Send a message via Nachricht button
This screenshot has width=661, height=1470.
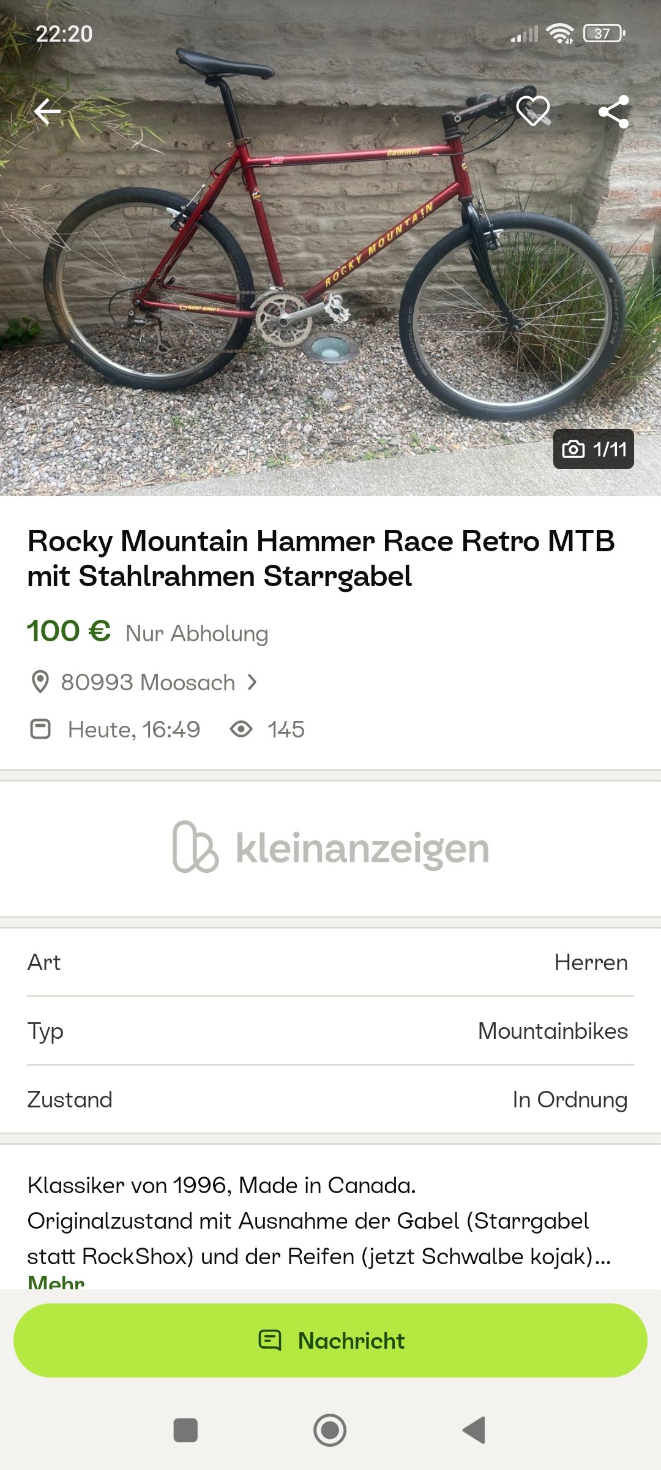tap(330, 1341)
